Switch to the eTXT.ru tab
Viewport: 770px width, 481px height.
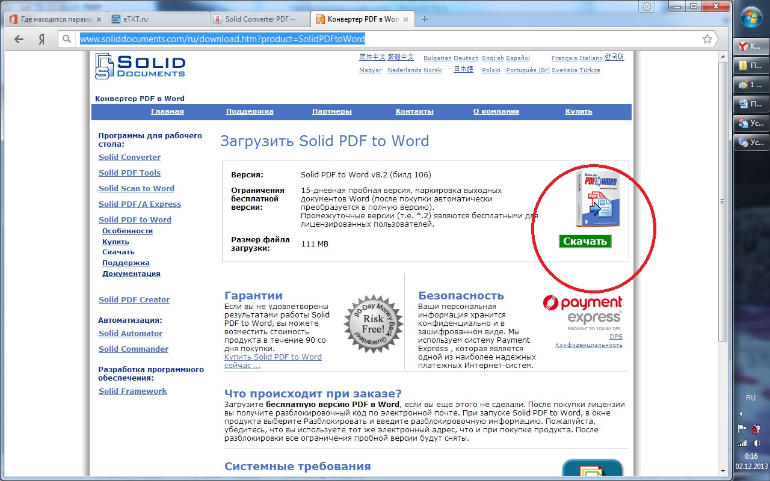pyautogui.click(x=158, y=19)
